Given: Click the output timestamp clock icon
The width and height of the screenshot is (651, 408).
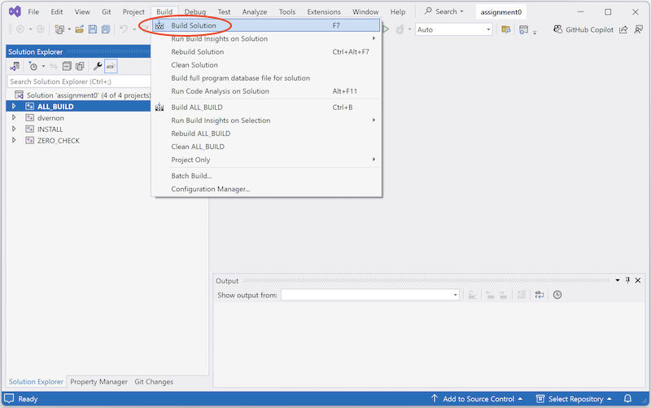Looking at the screenshot, I should click(557, 295).
